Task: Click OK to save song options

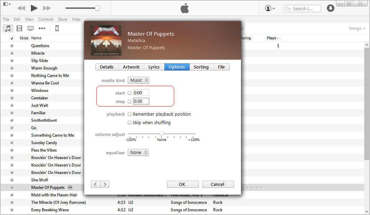Action: click(183, 184)
